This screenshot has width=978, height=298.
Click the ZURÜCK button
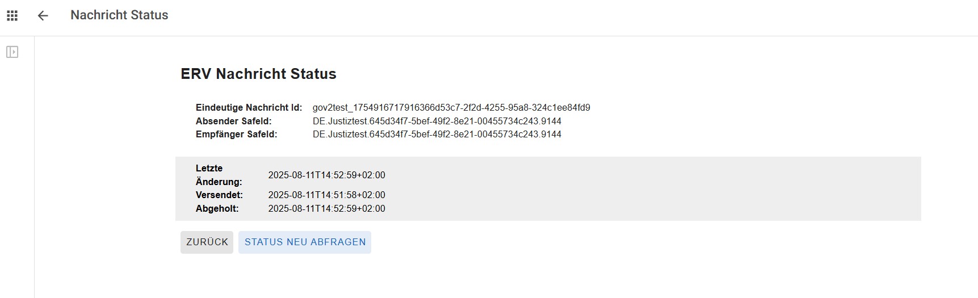click(x=207, y=242)
